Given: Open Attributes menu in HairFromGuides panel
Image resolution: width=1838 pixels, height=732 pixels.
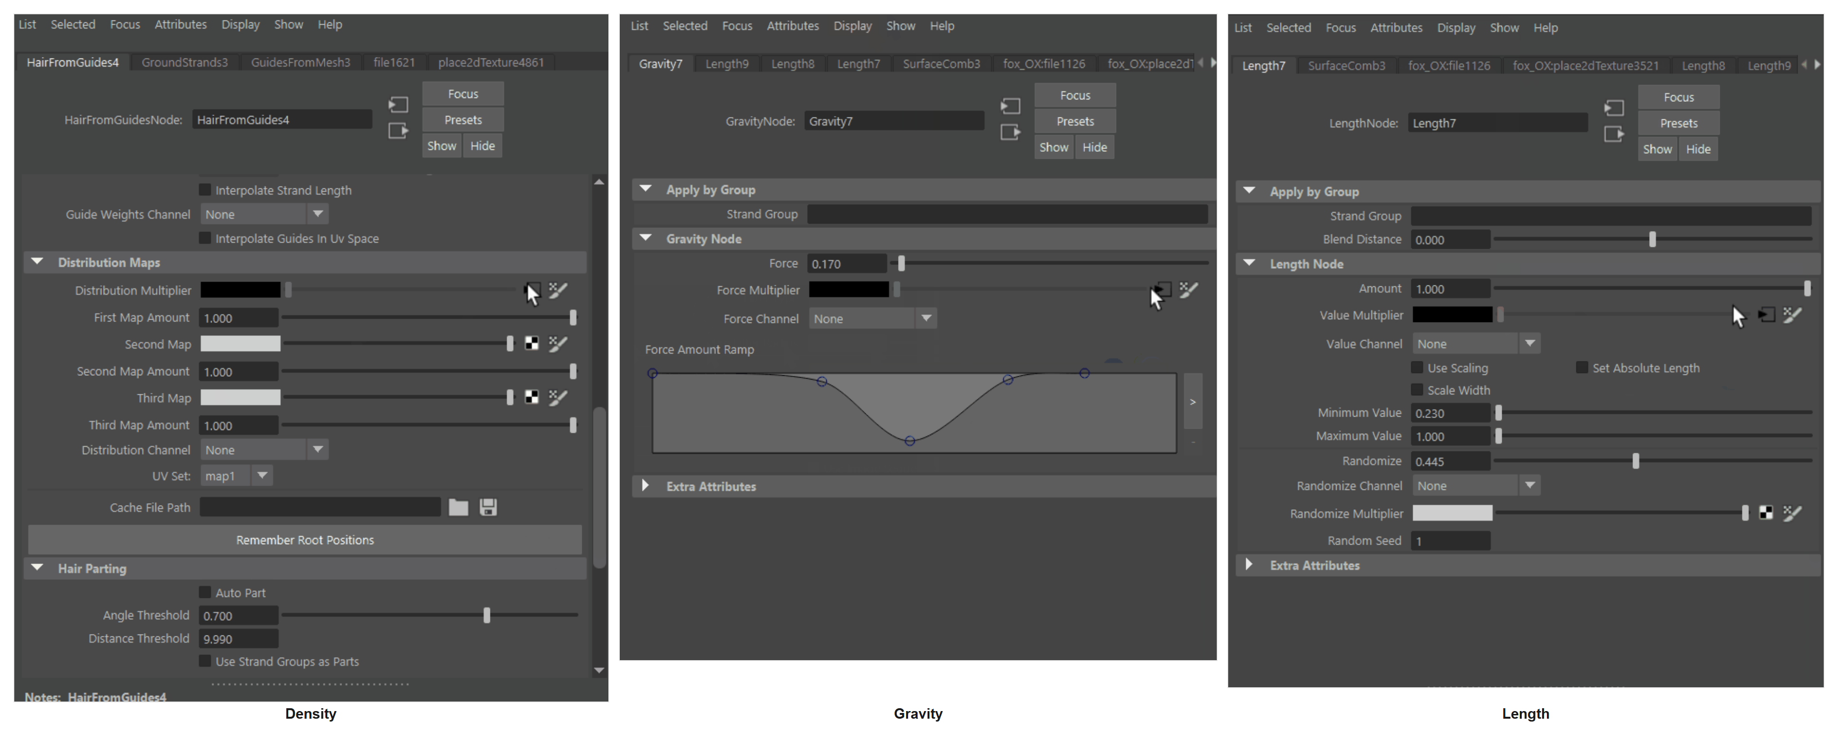Looking at the screenshot, I should click(x=181, y=24).
